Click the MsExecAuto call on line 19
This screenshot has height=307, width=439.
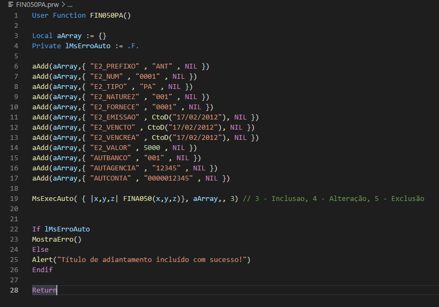click(x=53, y=199)
